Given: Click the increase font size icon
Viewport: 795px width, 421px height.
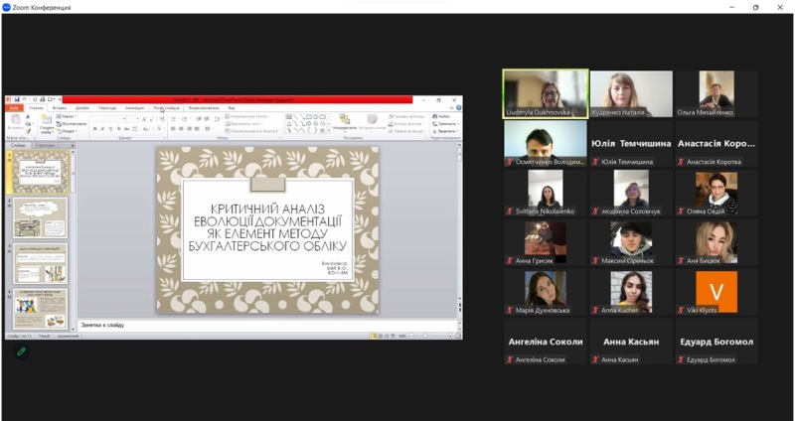Looking at the screenshot, I should click(143, 119).
